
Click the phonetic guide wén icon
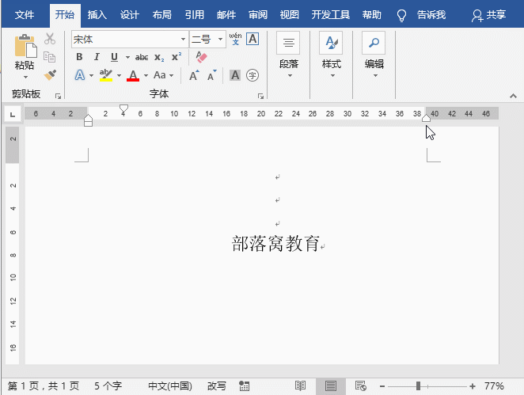tap(236, 38)
